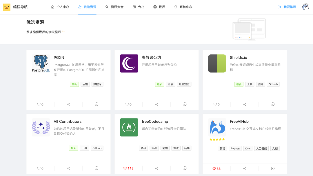Select the 数据库 tag on PGXN card
Screen dimensions: 313x176
pyautogui.click(x=97, y=84)
